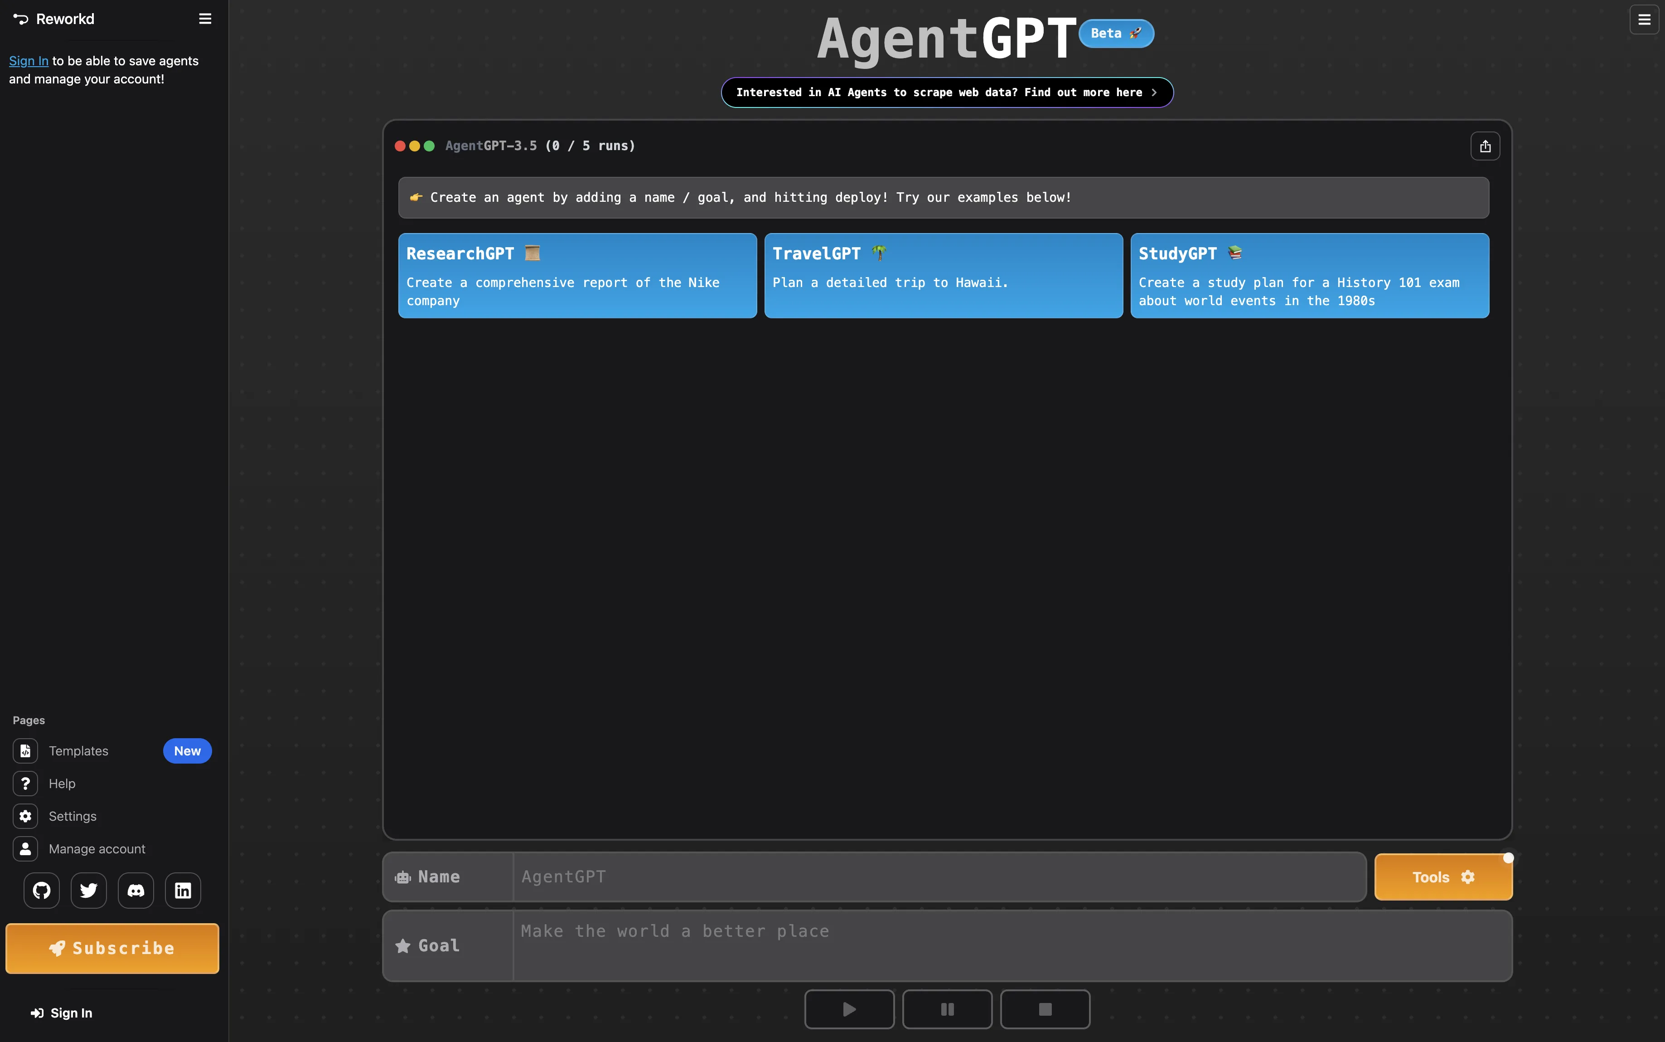The height and width of the screenshot is (1042, 1665).
Task: Click the Goal text area
Action: [1012, 945]
